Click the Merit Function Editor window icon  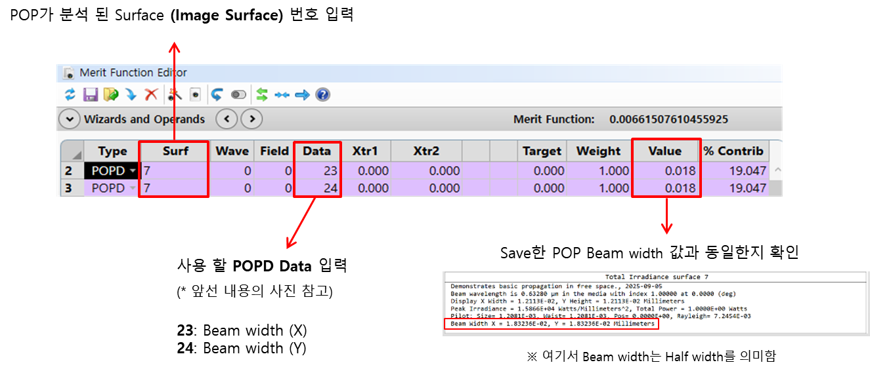tap(68, 72)
